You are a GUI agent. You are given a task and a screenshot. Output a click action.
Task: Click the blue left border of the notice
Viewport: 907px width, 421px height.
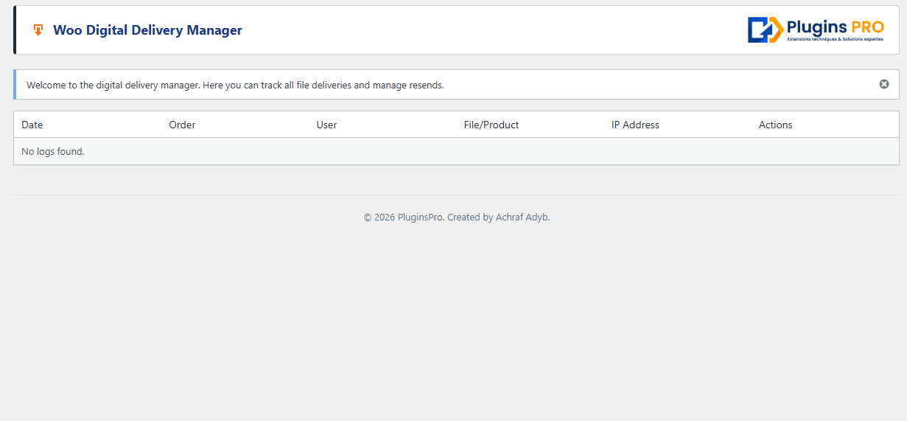click(x=15, y=85)
